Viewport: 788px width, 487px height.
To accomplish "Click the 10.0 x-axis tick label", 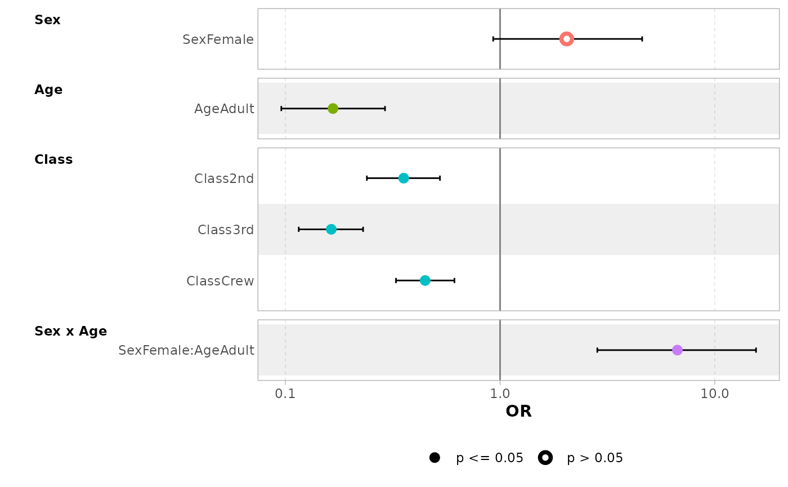I will [715, 394].
